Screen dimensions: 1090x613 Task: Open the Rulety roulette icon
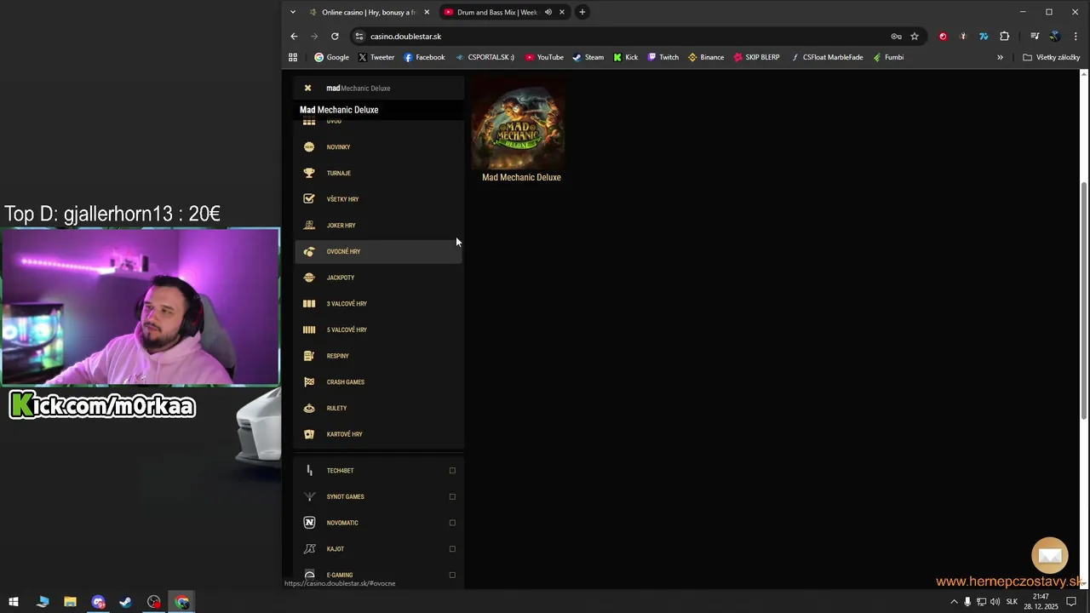click(309, 408)
